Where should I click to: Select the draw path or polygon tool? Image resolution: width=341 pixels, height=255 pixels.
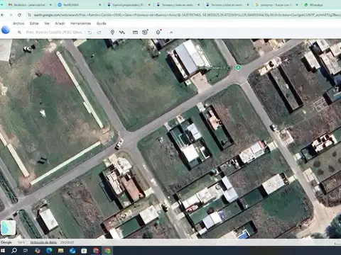122,33
